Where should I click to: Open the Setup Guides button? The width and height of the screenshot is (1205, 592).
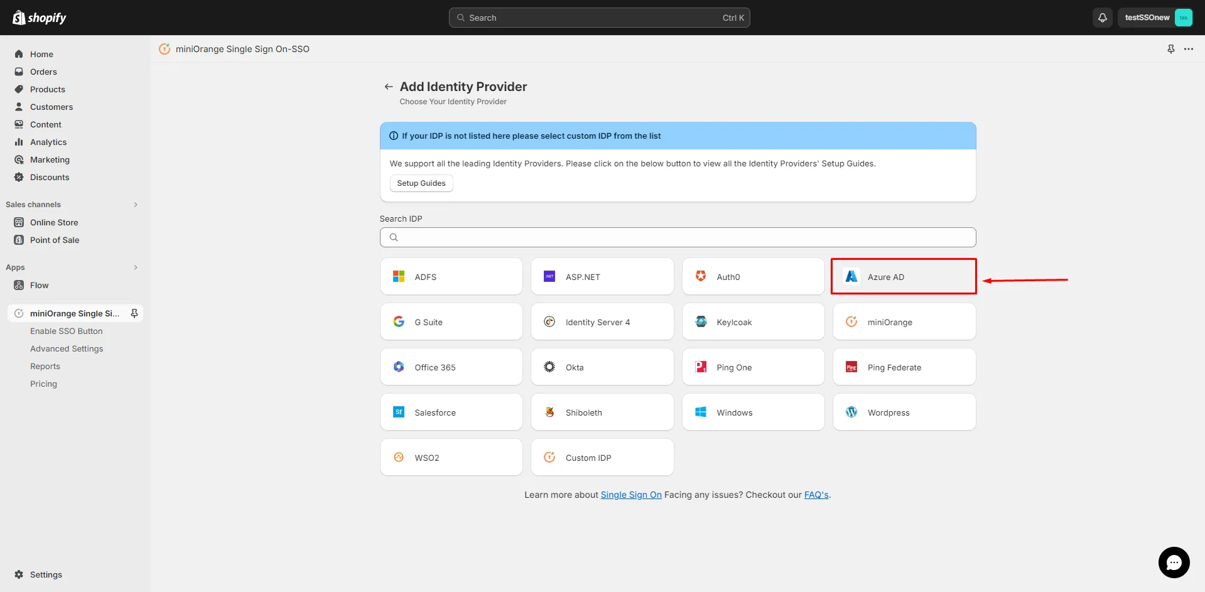pos(421,183)
